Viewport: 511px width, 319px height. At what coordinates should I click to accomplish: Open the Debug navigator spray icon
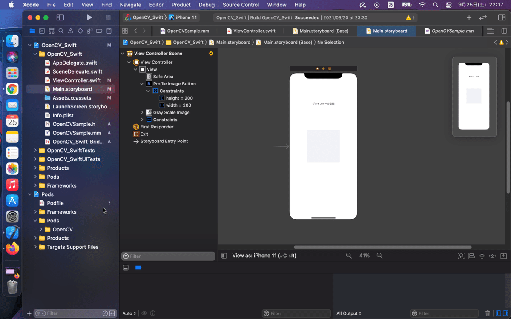(x=89, y=31)
